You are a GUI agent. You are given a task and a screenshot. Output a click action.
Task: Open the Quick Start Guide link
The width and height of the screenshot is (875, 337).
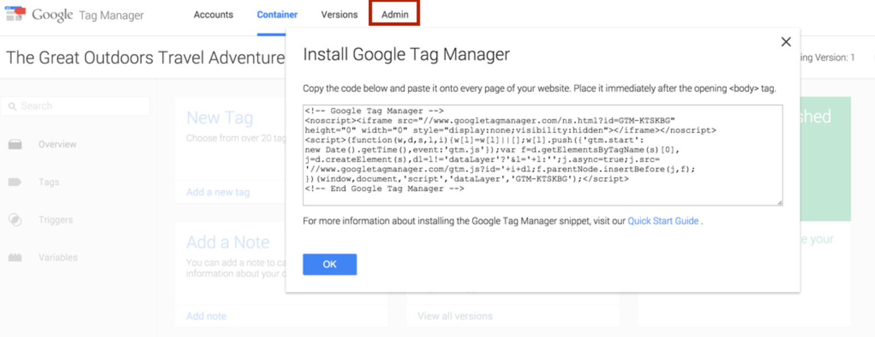click(663, 221)
